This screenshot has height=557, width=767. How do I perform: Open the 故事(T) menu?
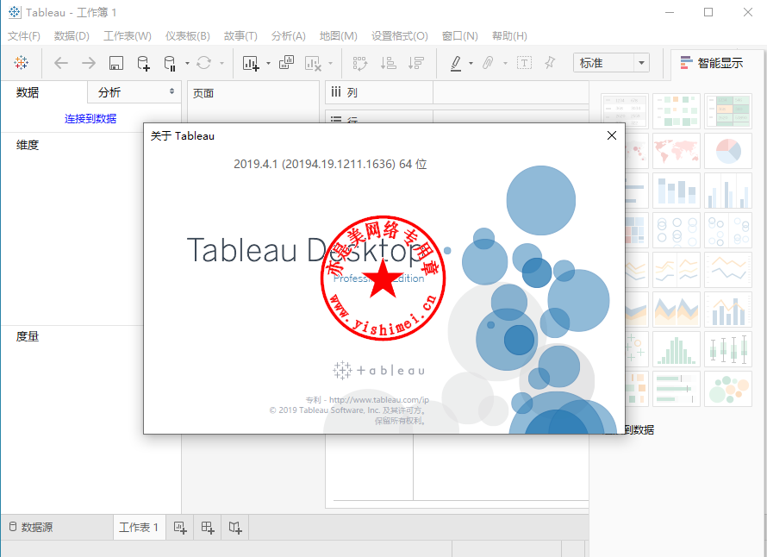(x=240, y=35)
